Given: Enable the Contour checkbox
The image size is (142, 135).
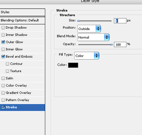Looking at the screenshot, I should [7, 64].
